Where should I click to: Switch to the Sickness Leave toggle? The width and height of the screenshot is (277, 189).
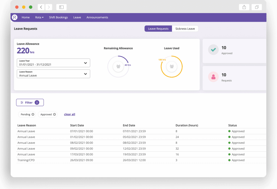[x=185, y=29]
